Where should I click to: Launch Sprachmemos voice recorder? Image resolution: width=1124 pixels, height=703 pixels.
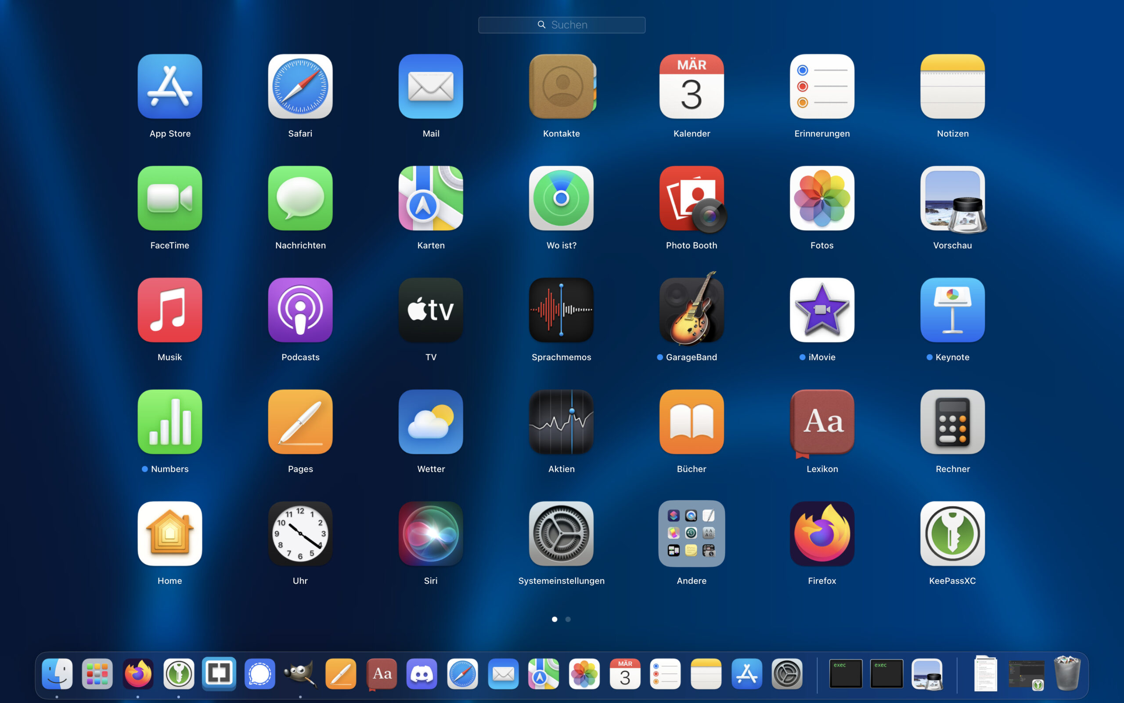tap(561, 310)
